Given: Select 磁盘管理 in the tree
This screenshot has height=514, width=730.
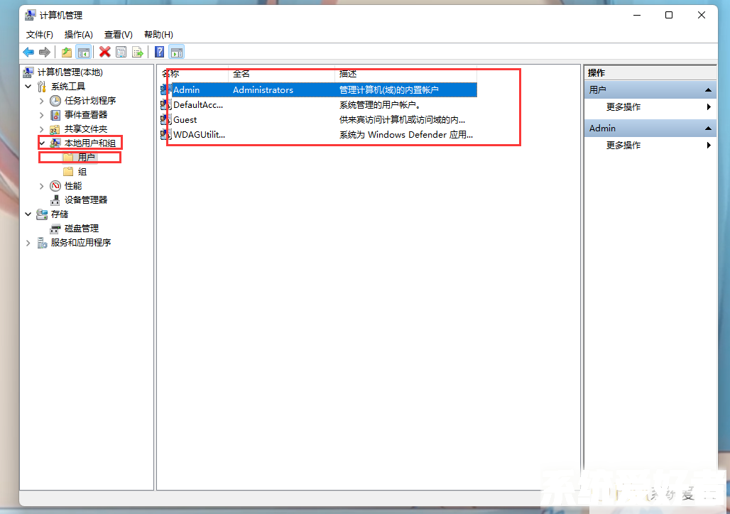Looking at the screenshot, I should click(x=82, y=229).
